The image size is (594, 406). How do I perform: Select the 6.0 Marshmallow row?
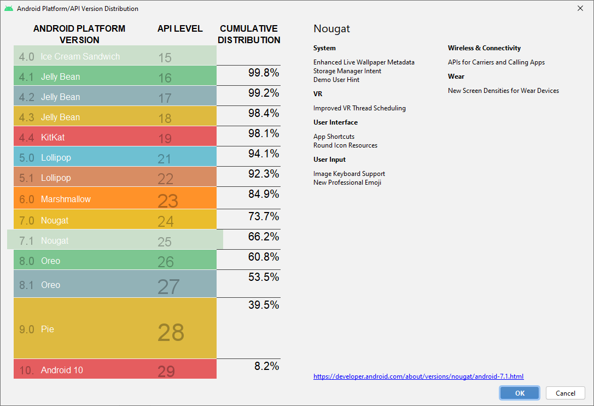click(x=115, y=198)
